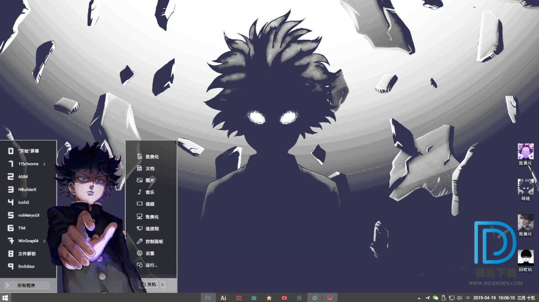The width and height of the screenshot is (539, 302).
Task: Open the date and time clock
Action: click(x=494, y=298)
